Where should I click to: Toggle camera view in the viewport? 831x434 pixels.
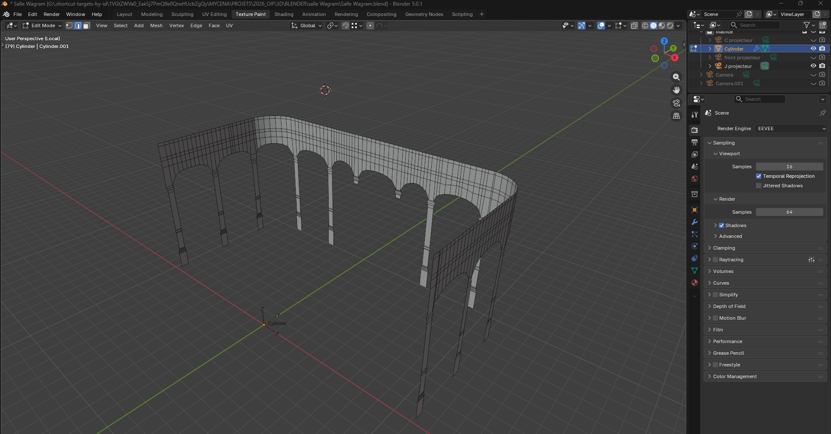[x=676, y=103]
